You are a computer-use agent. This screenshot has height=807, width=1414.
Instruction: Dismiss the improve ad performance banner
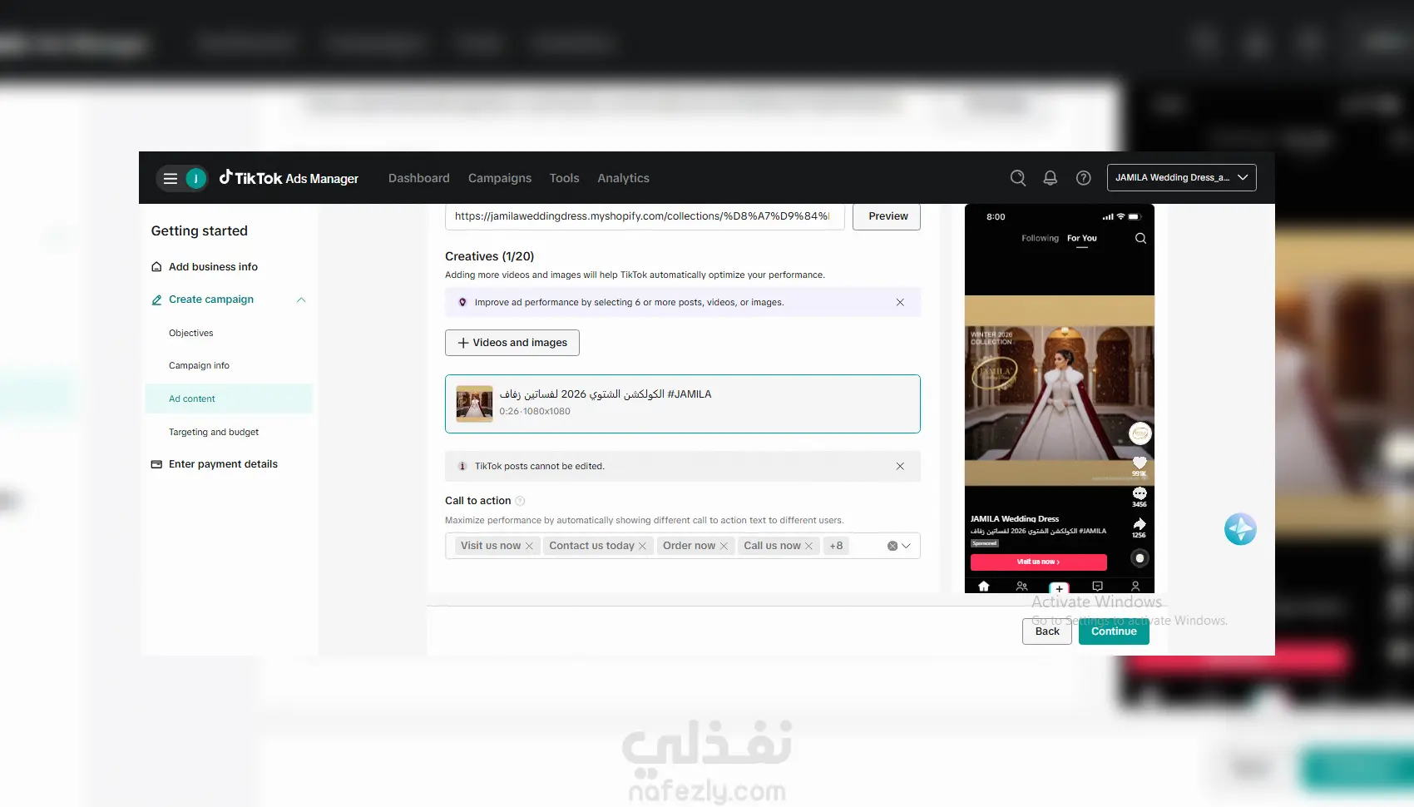(x=900, y=302)
